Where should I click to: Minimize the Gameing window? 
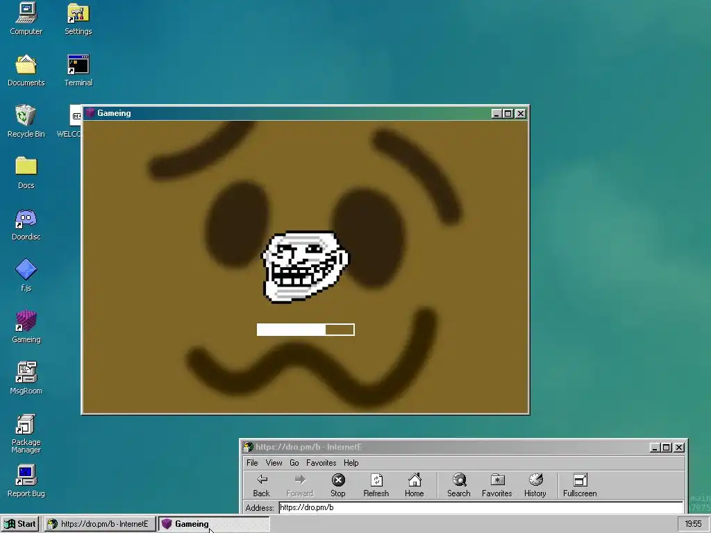pos(496,113)
